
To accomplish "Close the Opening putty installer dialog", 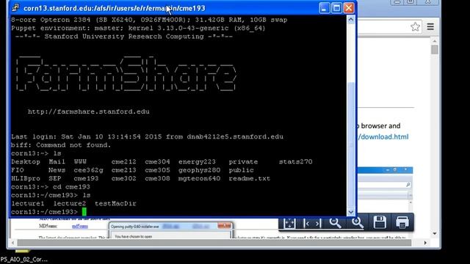I will pos(224,226).
